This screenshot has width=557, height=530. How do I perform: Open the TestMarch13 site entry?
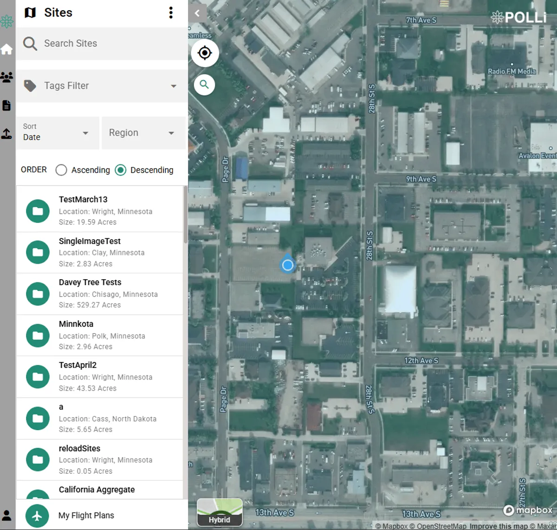click(100, 210)
